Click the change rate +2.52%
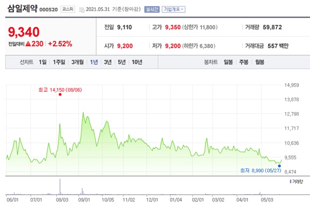Viewport: 310px width, 208px height. tap(60, 44)
